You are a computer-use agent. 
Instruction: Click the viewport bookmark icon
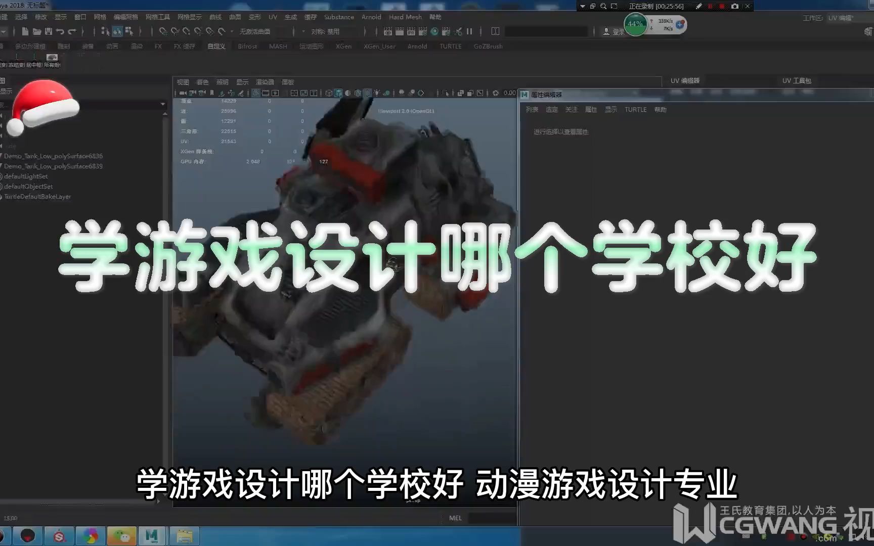(212, 93)
